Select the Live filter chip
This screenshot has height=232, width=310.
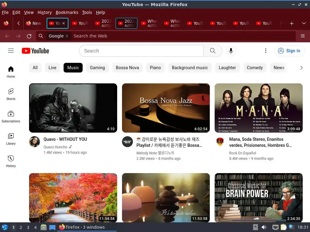click(52, 68)
